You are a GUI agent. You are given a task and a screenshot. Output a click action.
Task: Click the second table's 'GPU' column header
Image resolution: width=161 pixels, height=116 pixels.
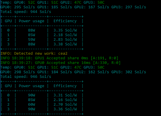click(x=9, y=86)
